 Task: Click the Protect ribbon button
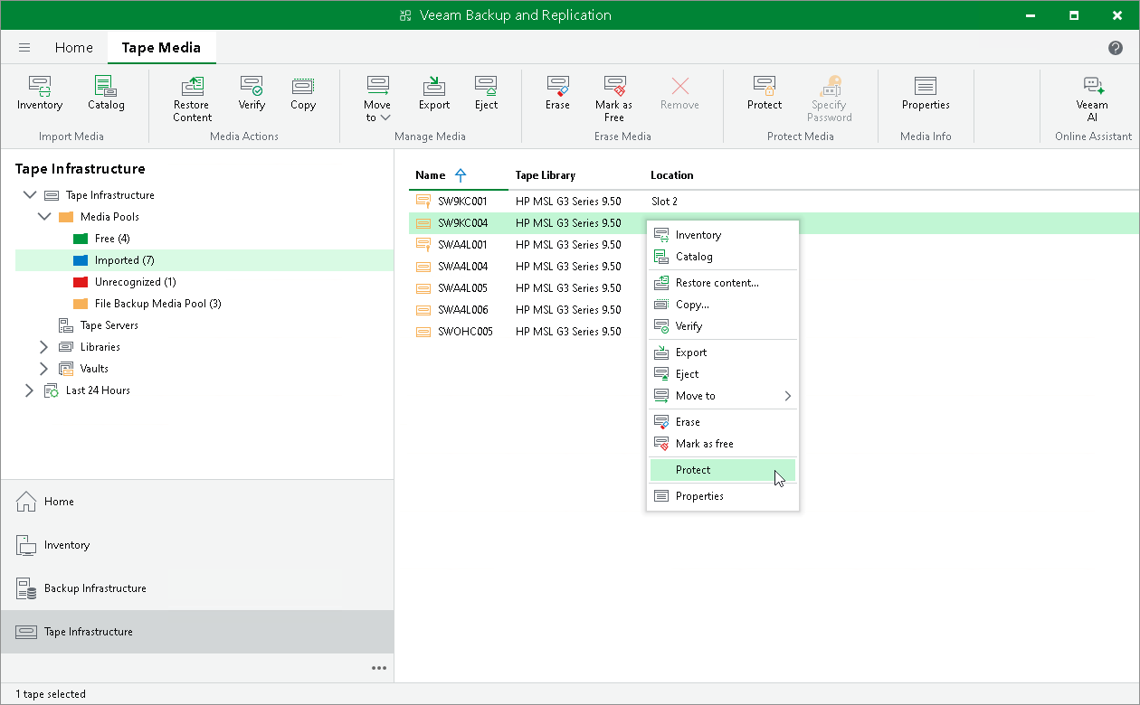765,94
